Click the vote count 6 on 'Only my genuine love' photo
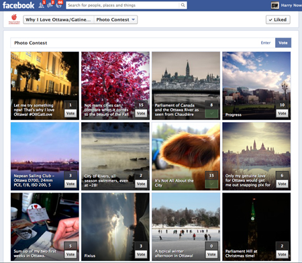 tap(282, 176)
